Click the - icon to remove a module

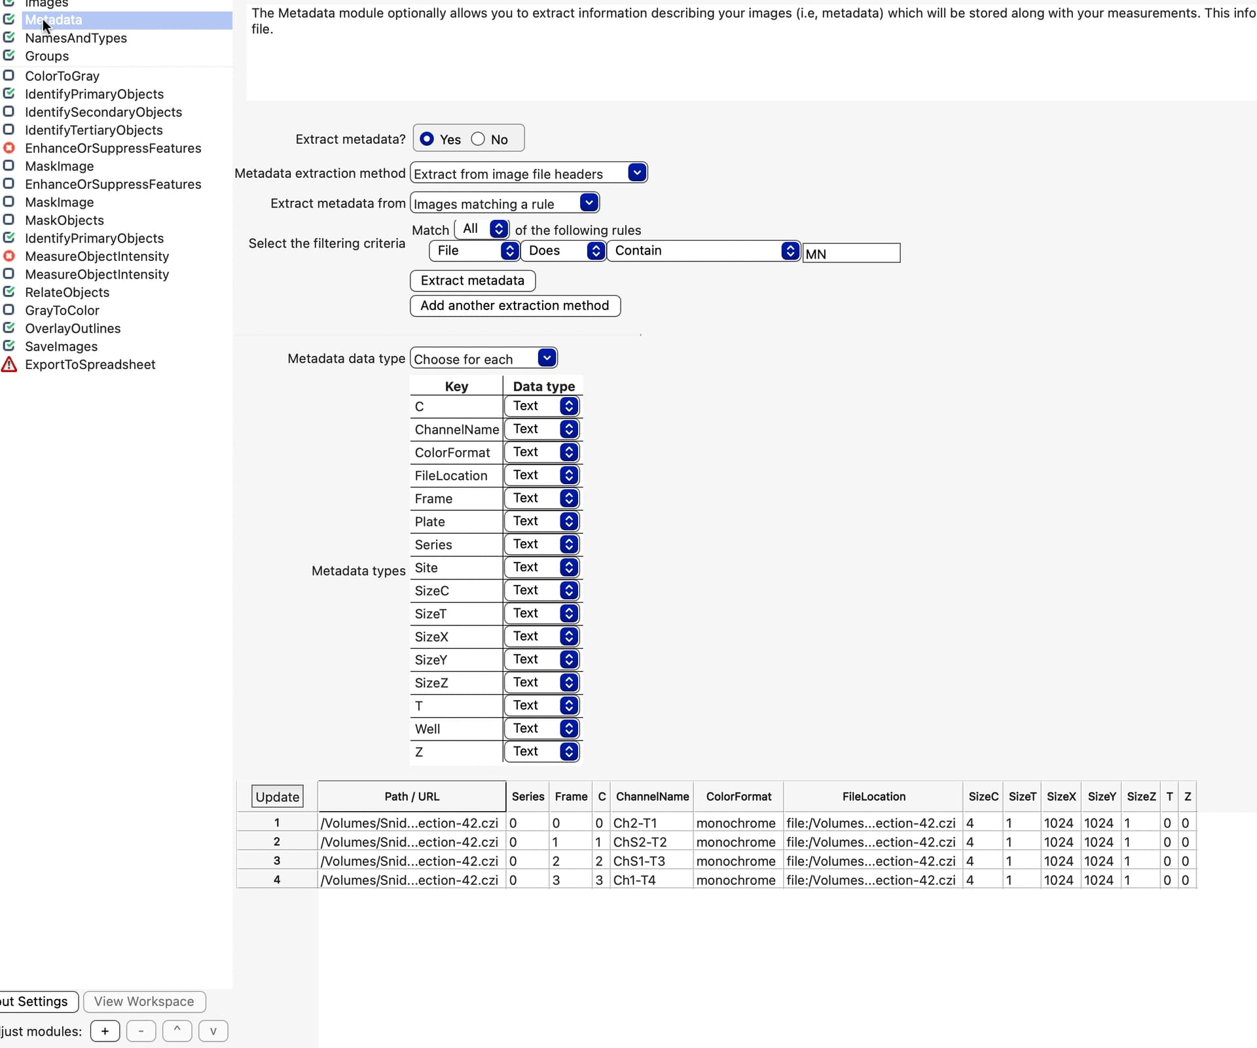(x=141, y=1031)
